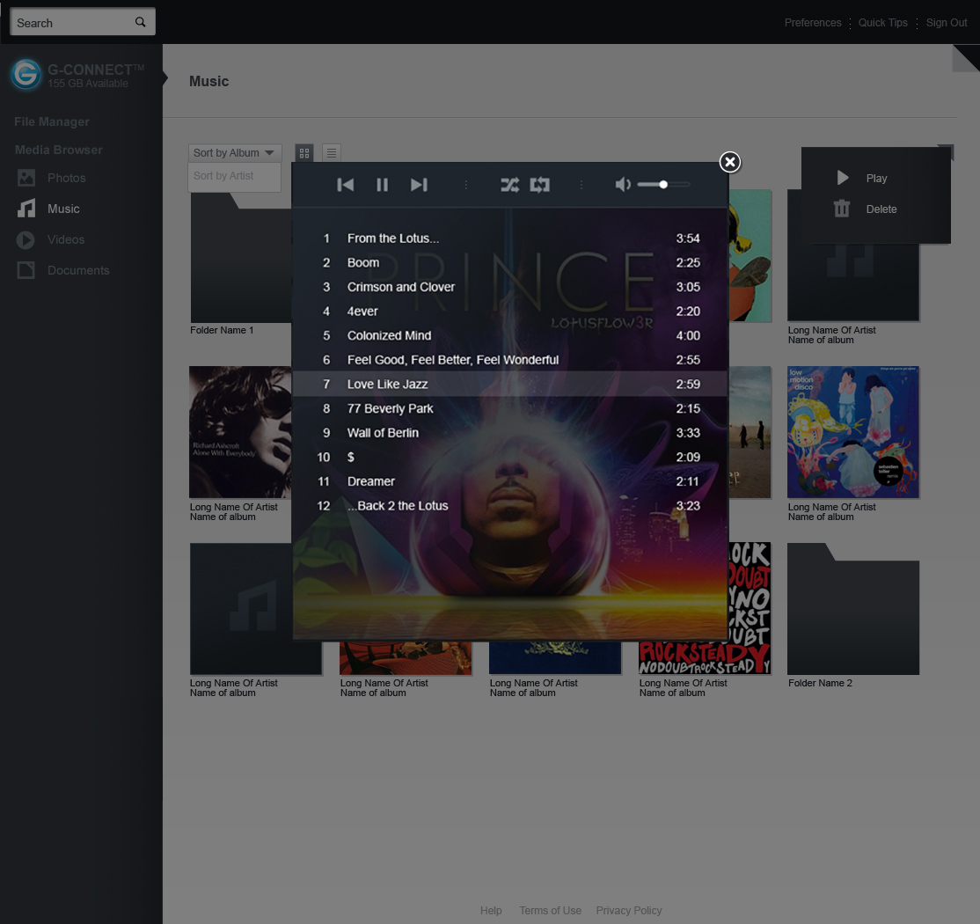Play track Wall of Berlin
980x924 pixels.
tap(509, 433)
